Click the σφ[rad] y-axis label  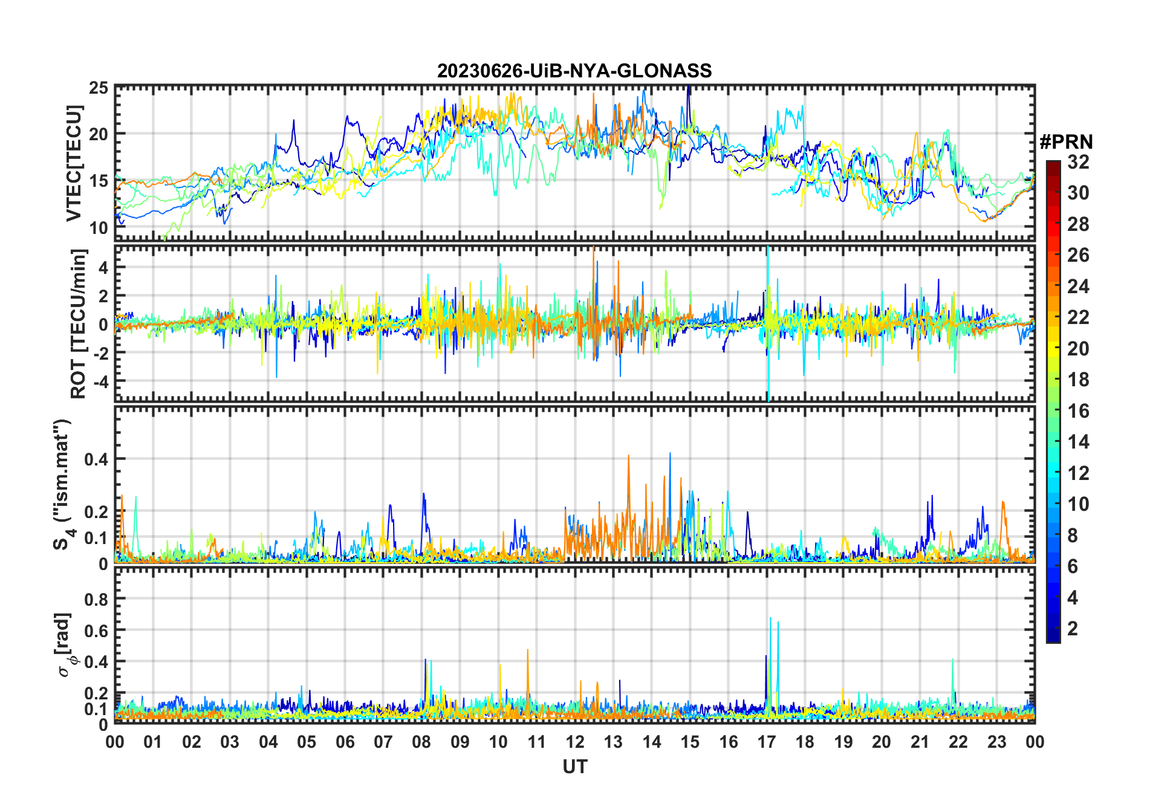64,645
